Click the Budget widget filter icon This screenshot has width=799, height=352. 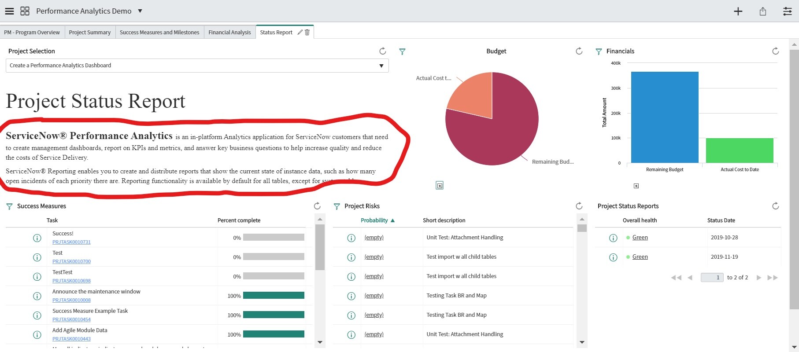coord(402,51)
